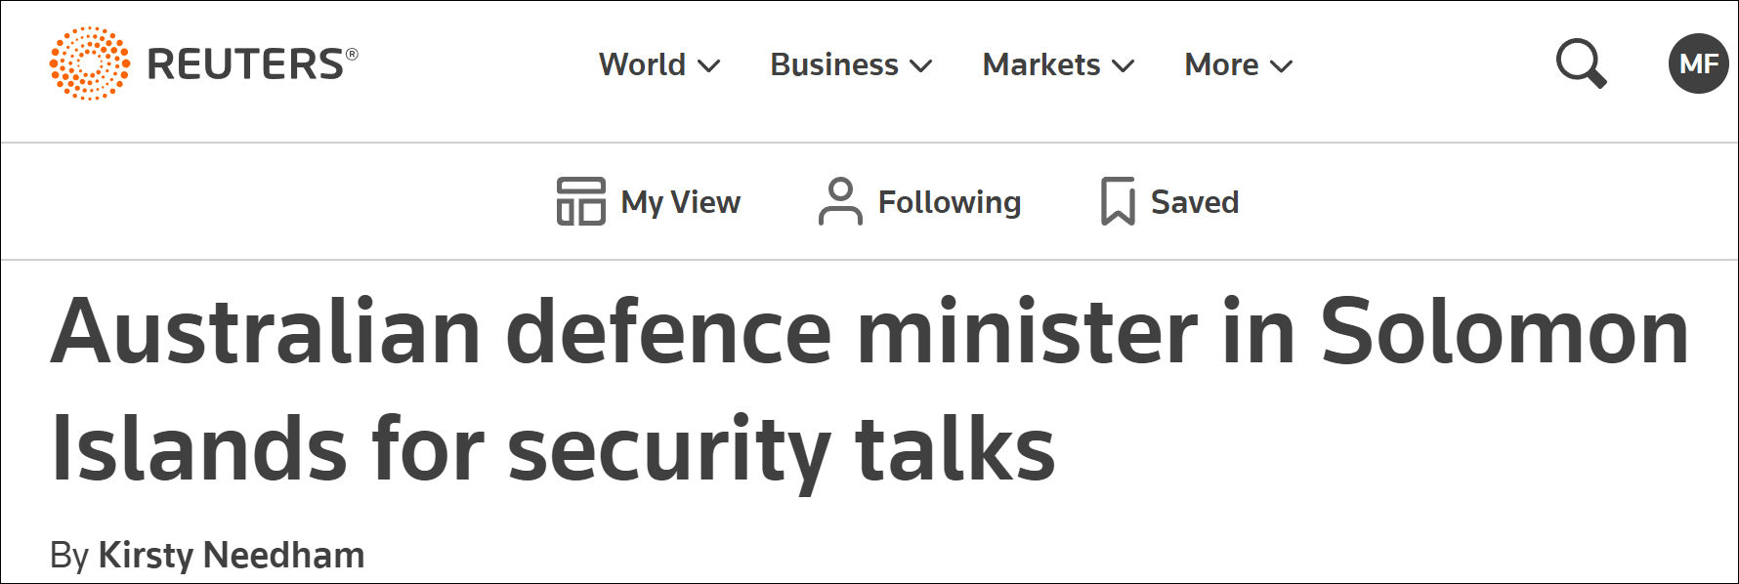
Task: Expand the Business dropdown chevron
Action: pos(920,65)
